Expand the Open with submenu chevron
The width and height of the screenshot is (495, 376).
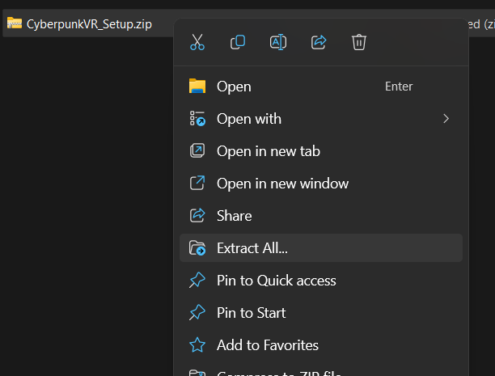point(446,119)
